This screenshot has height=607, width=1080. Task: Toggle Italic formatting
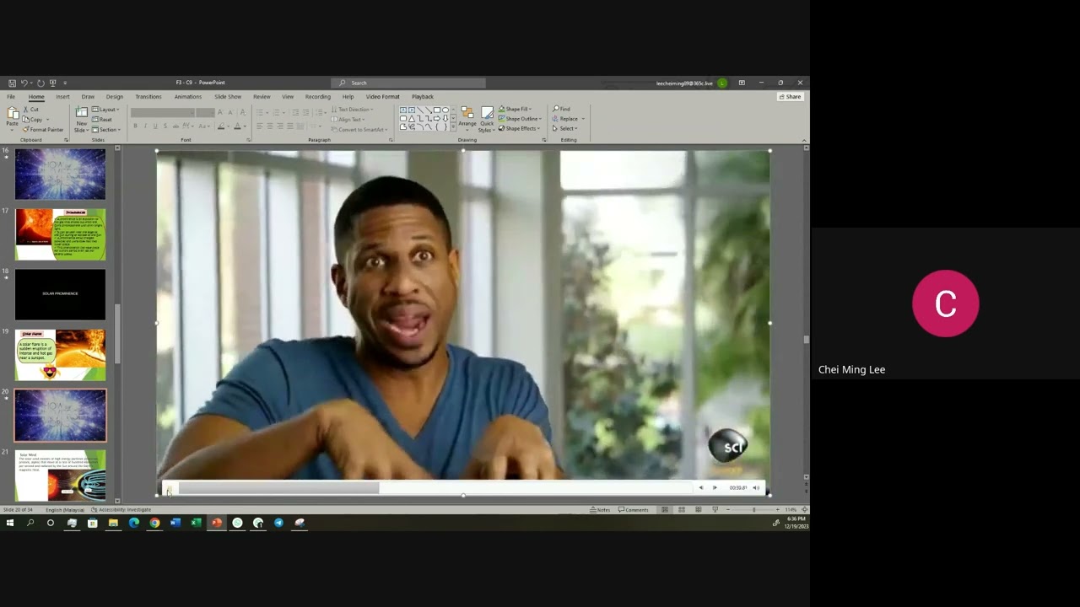tap(145, 126)
